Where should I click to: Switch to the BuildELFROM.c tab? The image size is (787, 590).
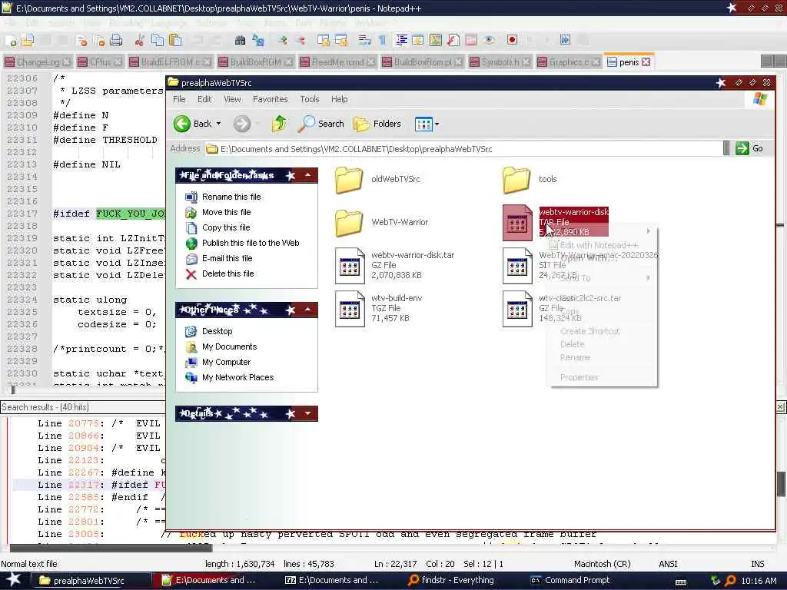coord(170,62)
